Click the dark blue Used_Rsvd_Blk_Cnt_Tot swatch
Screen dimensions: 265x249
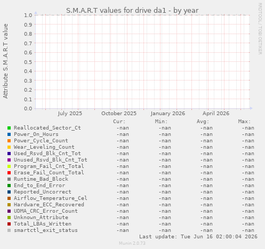tap(9, 154)
